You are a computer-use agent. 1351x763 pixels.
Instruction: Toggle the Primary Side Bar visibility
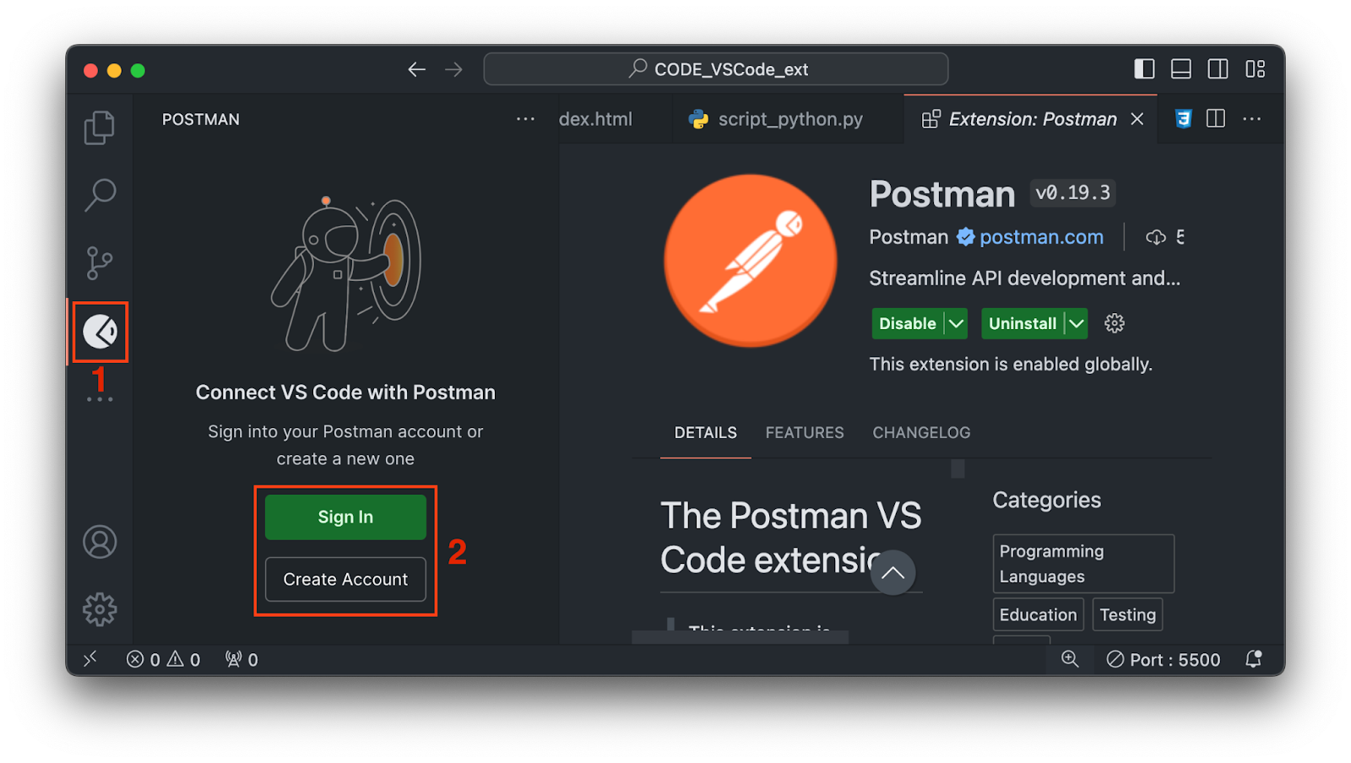coord(1144,69)
